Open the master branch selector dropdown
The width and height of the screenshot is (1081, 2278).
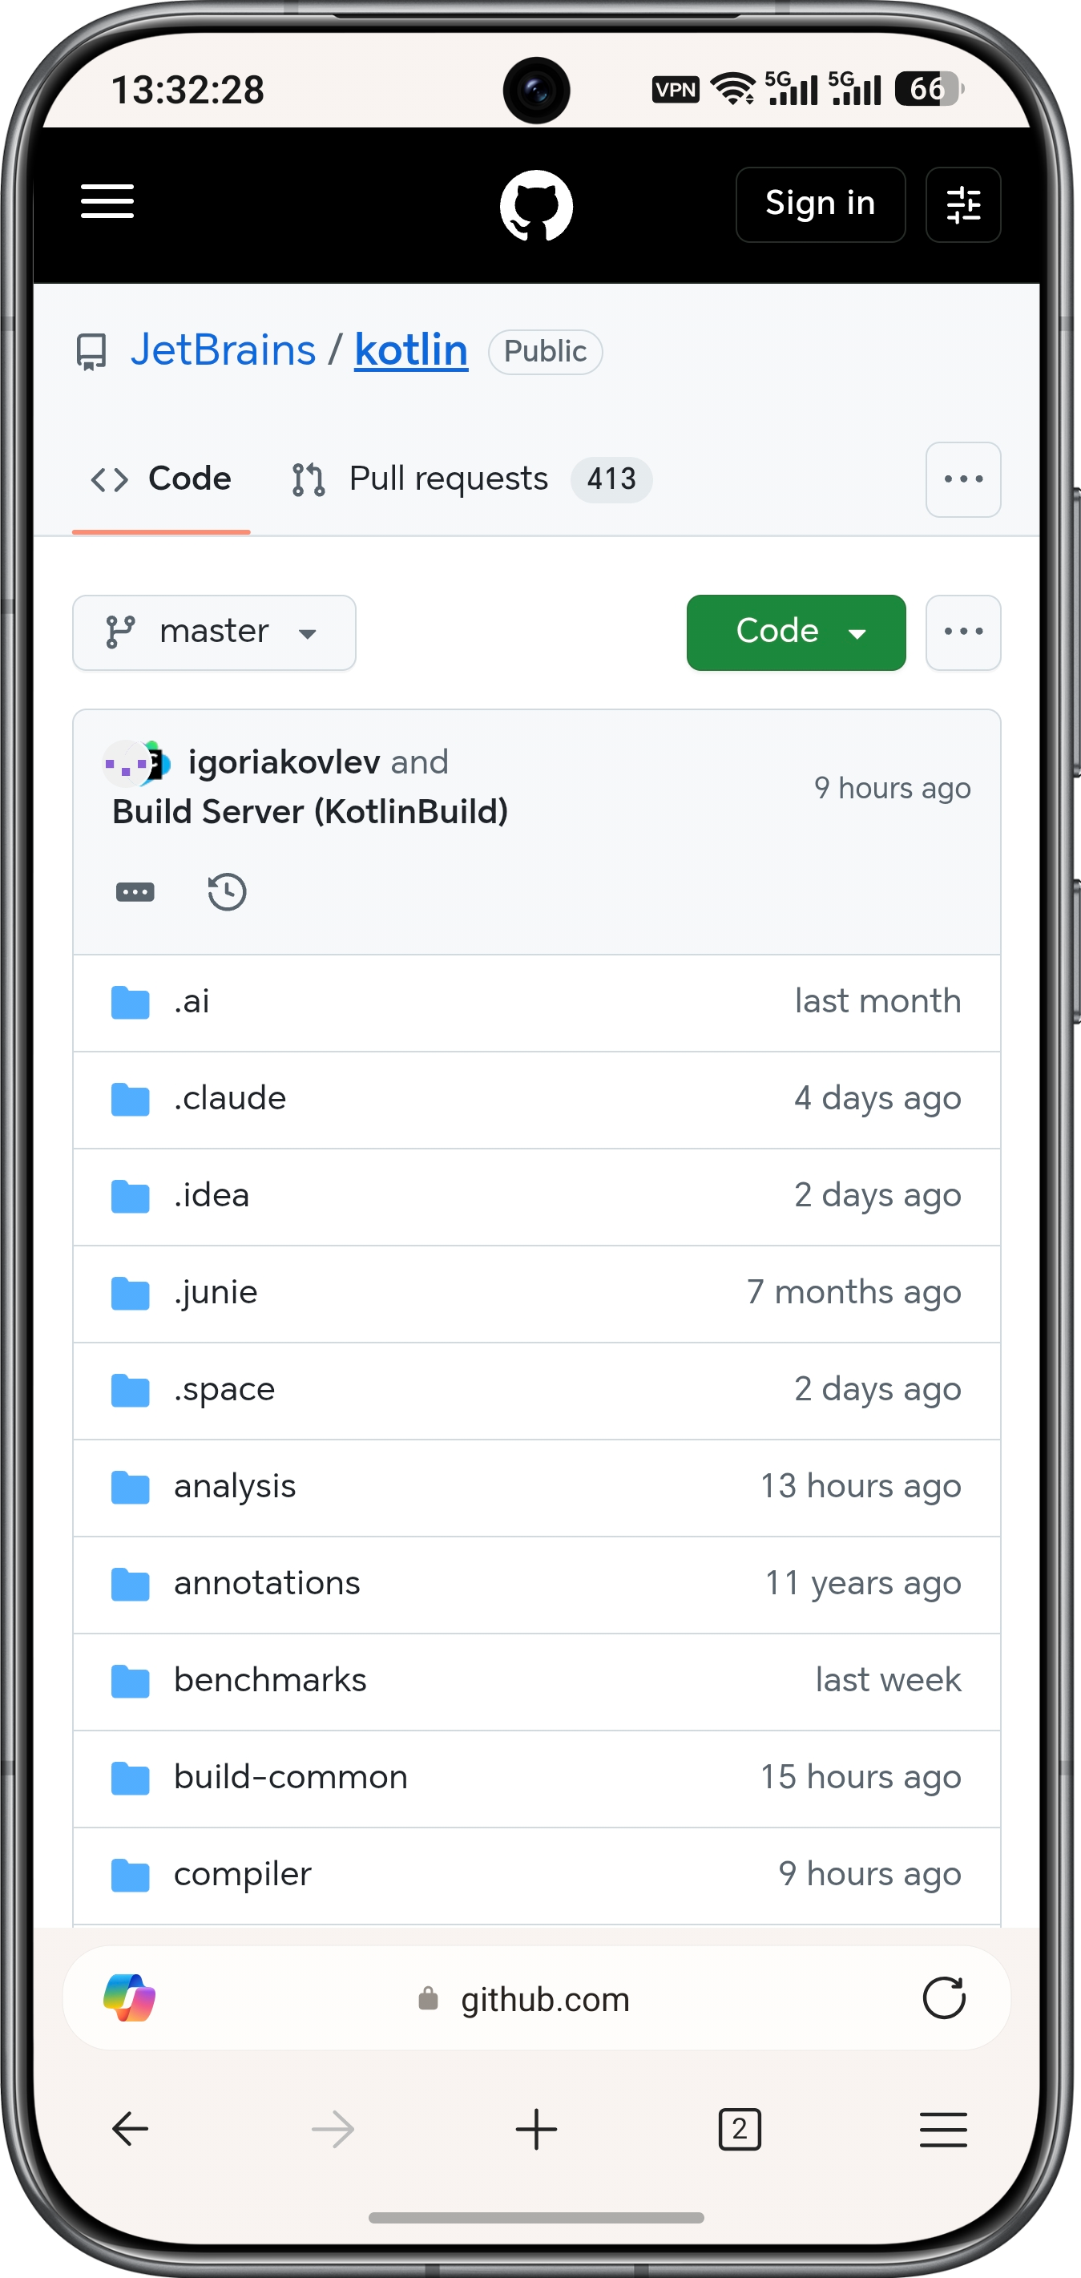214,632
